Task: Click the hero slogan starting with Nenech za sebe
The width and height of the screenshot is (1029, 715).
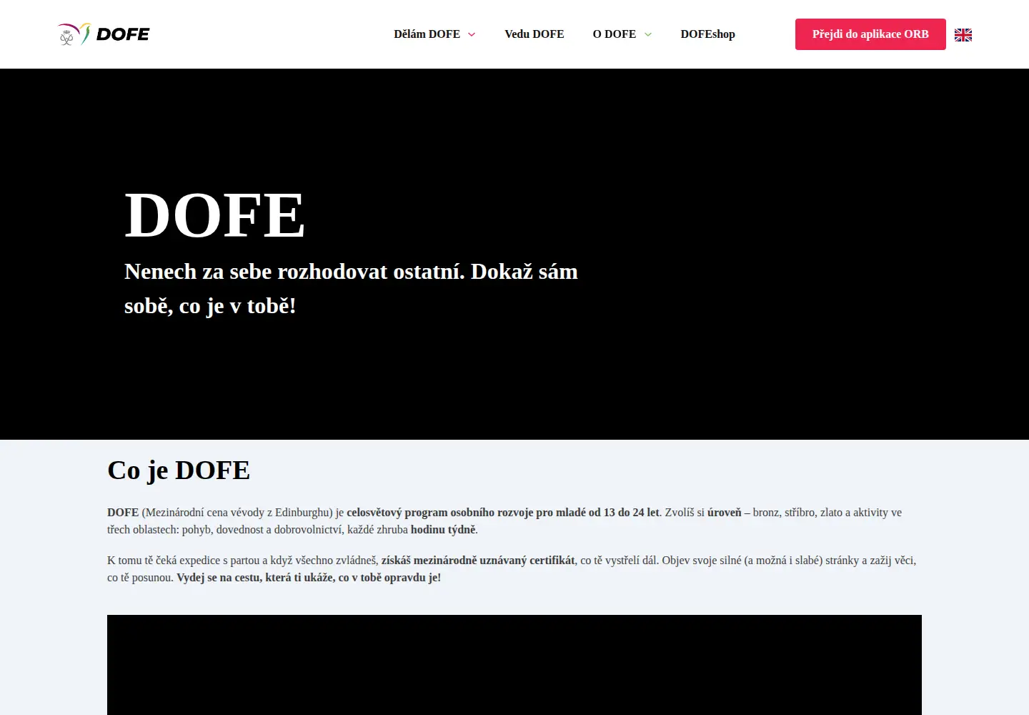Action: point(351,289)
